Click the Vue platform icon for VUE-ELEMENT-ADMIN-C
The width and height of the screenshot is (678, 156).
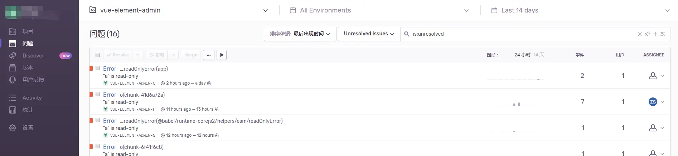coord(106,83)
